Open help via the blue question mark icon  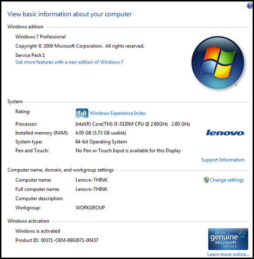pos(249,6)
